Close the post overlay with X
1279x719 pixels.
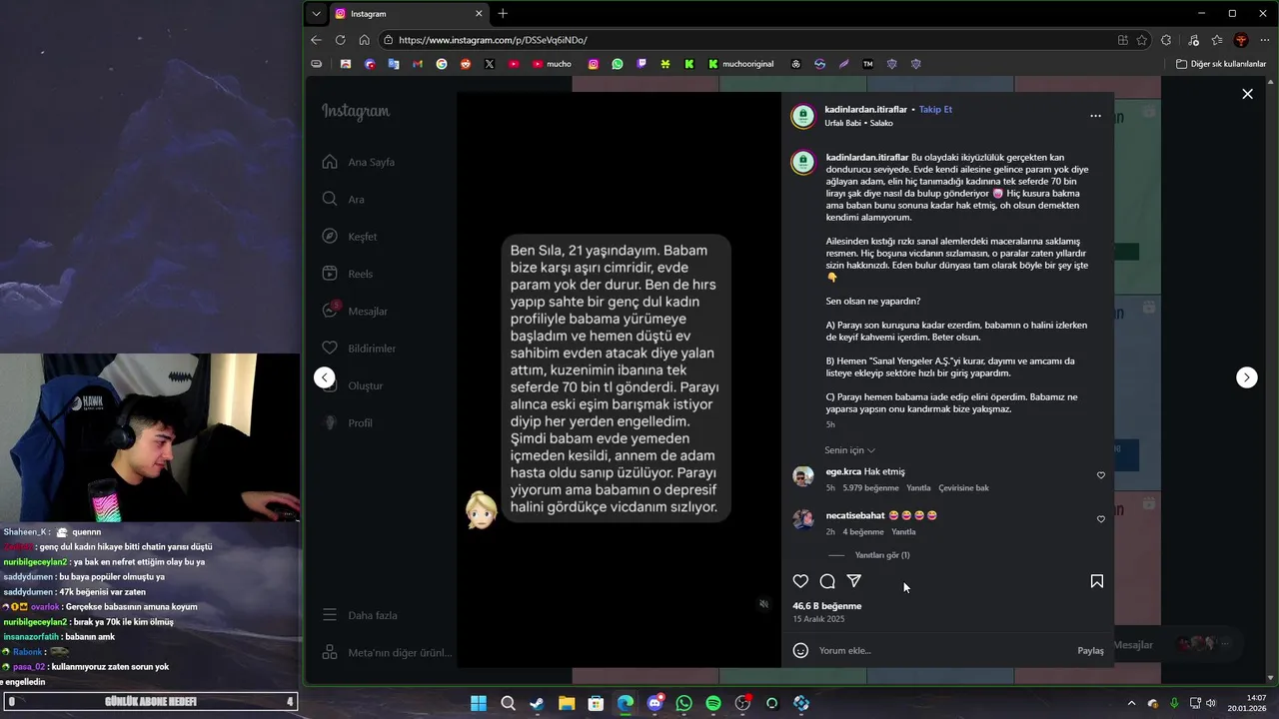coord(1247,94)
